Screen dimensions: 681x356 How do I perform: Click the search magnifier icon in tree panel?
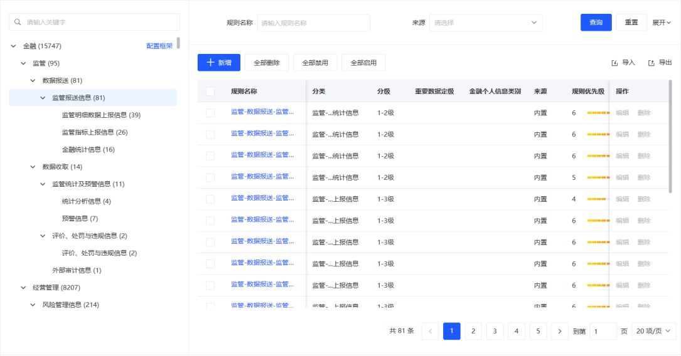click(x=18, y=22)
